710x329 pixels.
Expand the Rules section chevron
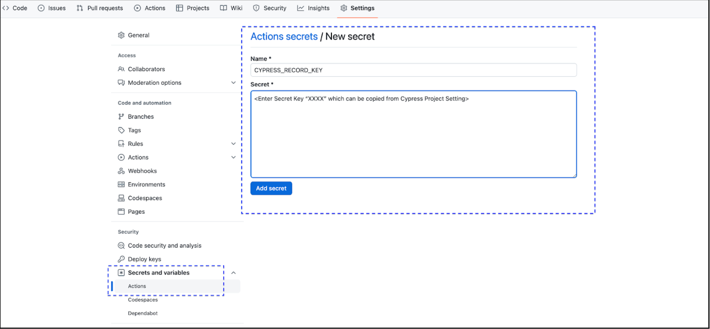click(233, 144)
